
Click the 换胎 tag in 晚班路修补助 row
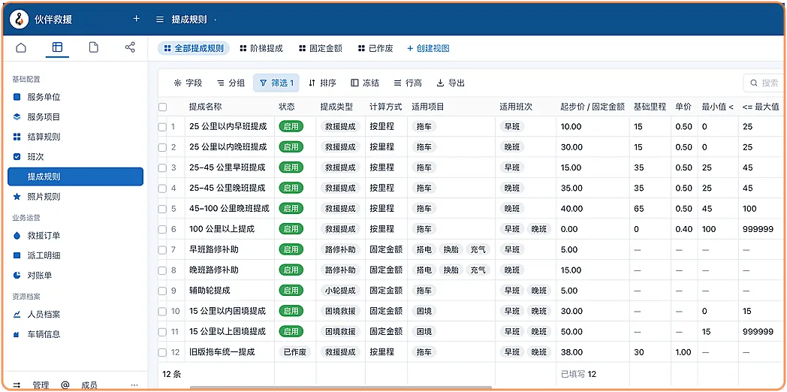451,270
